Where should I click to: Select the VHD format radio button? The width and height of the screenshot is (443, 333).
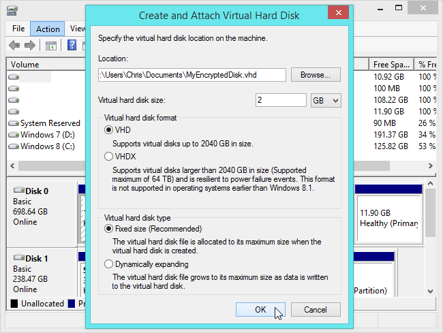click(108, 129)
